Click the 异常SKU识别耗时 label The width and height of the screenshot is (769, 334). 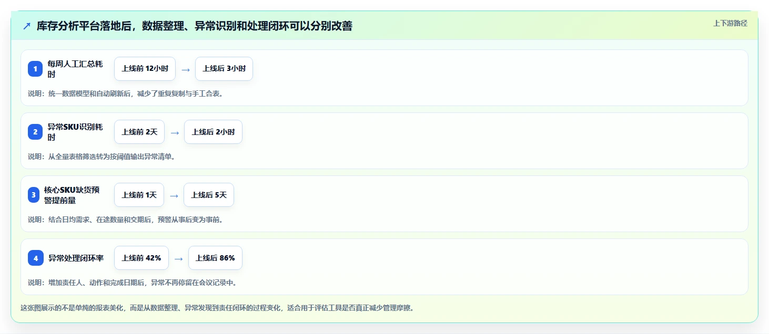(75, 132)
